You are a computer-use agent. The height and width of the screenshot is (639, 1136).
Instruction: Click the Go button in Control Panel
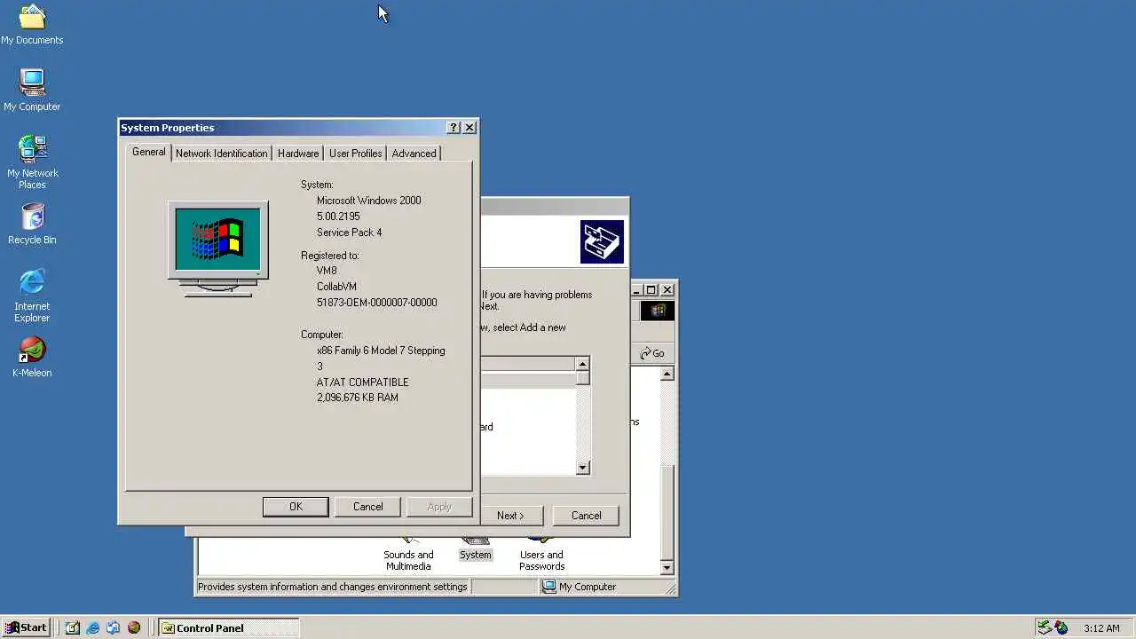[x=652, y=353]
